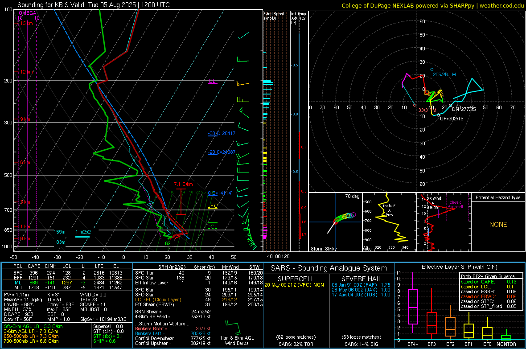Click the DCAPE = 930 value
The image size is (526, 349).
pos(18,314)
